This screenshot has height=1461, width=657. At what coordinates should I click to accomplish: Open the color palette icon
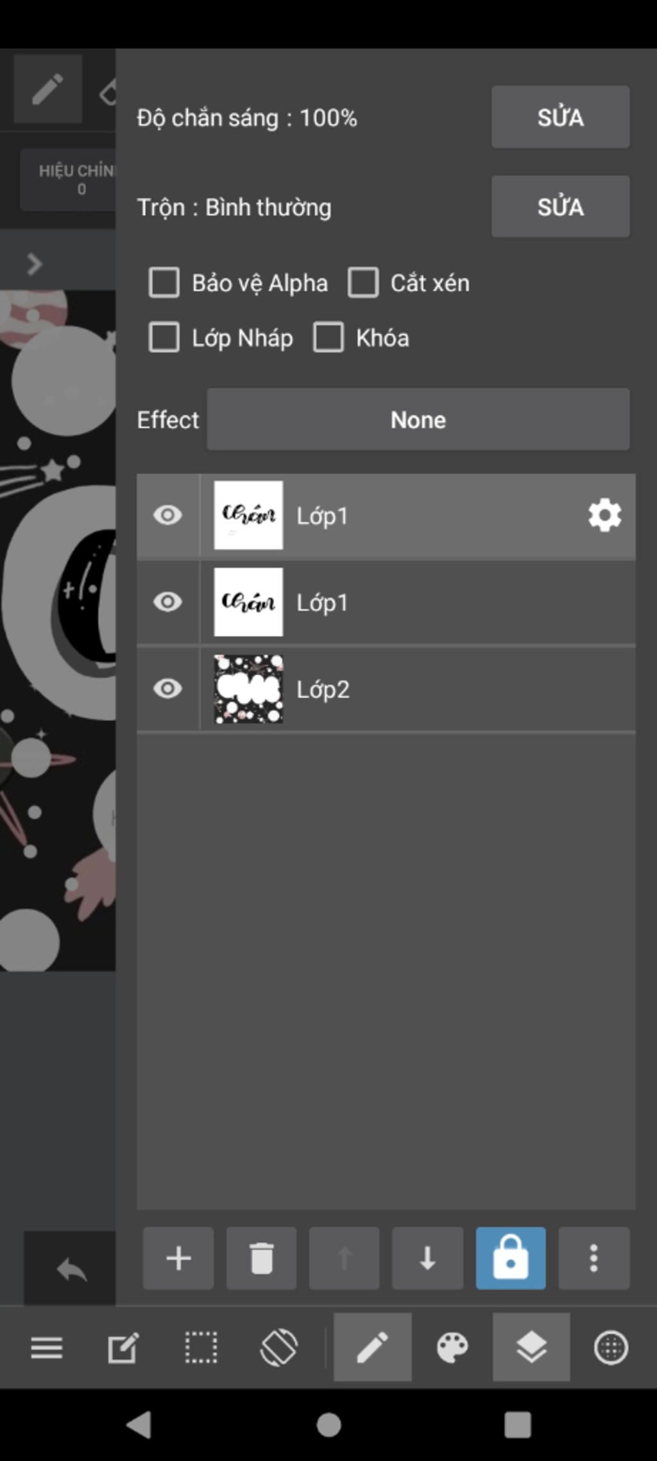[x=452, y=1347]
